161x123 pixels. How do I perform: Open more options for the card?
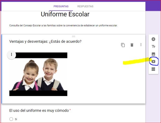click(x=141, y=45)
